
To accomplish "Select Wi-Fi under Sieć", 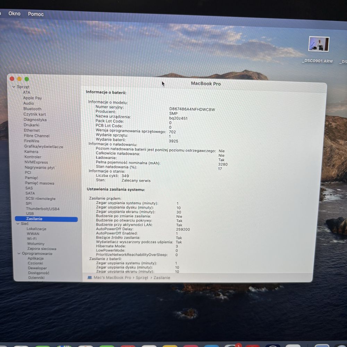I will pyautogui.click(x=32, y=239).
